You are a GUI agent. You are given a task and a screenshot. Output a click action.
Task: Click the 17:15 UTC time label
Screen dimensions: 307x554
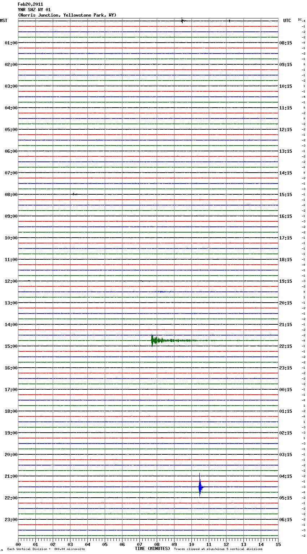click(x=286, y=238)
